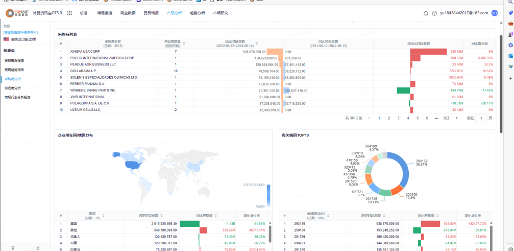Open the 趋势分析 tab
This screenshot has width=514, height=251.
click(198, 13)
